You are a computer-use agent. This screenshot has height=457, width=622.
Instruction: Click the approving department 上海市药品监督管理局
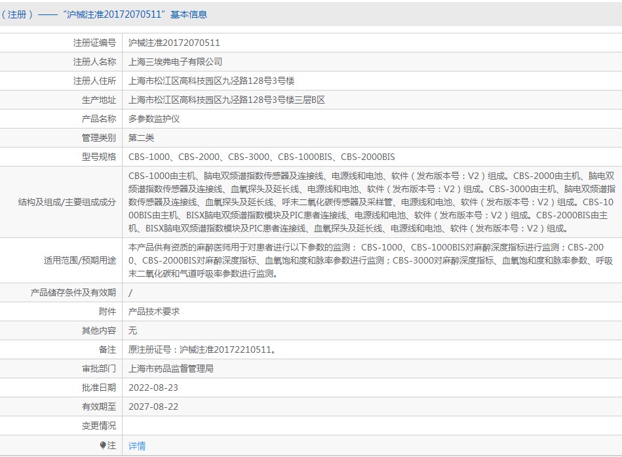point(171,369)
